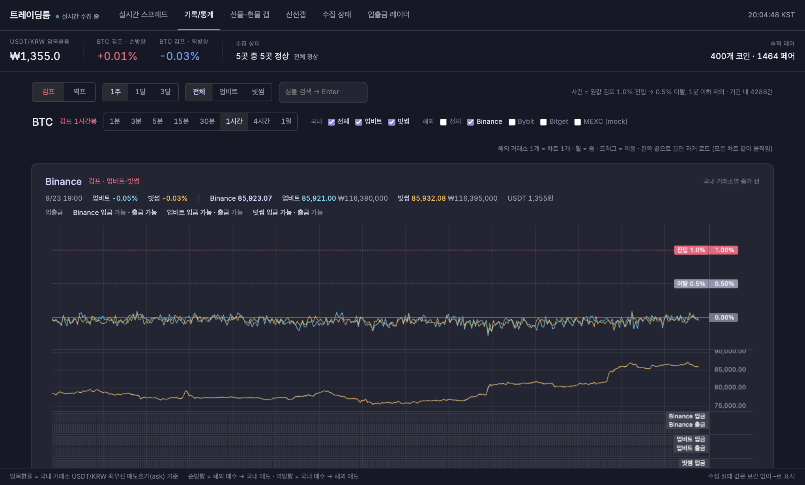805x485 pixels.
Task: Set candle interval to 1분
Action: pyautogui.click(x=115, y=121)
